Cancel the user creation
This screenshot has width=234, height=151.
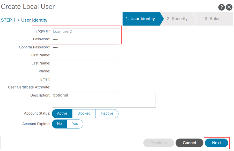(189, 143)
